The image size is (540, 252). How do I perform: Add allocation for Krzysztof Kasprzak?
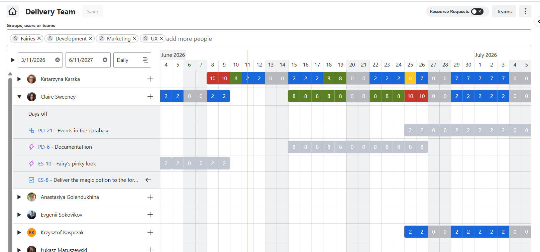tap(150, 232)
